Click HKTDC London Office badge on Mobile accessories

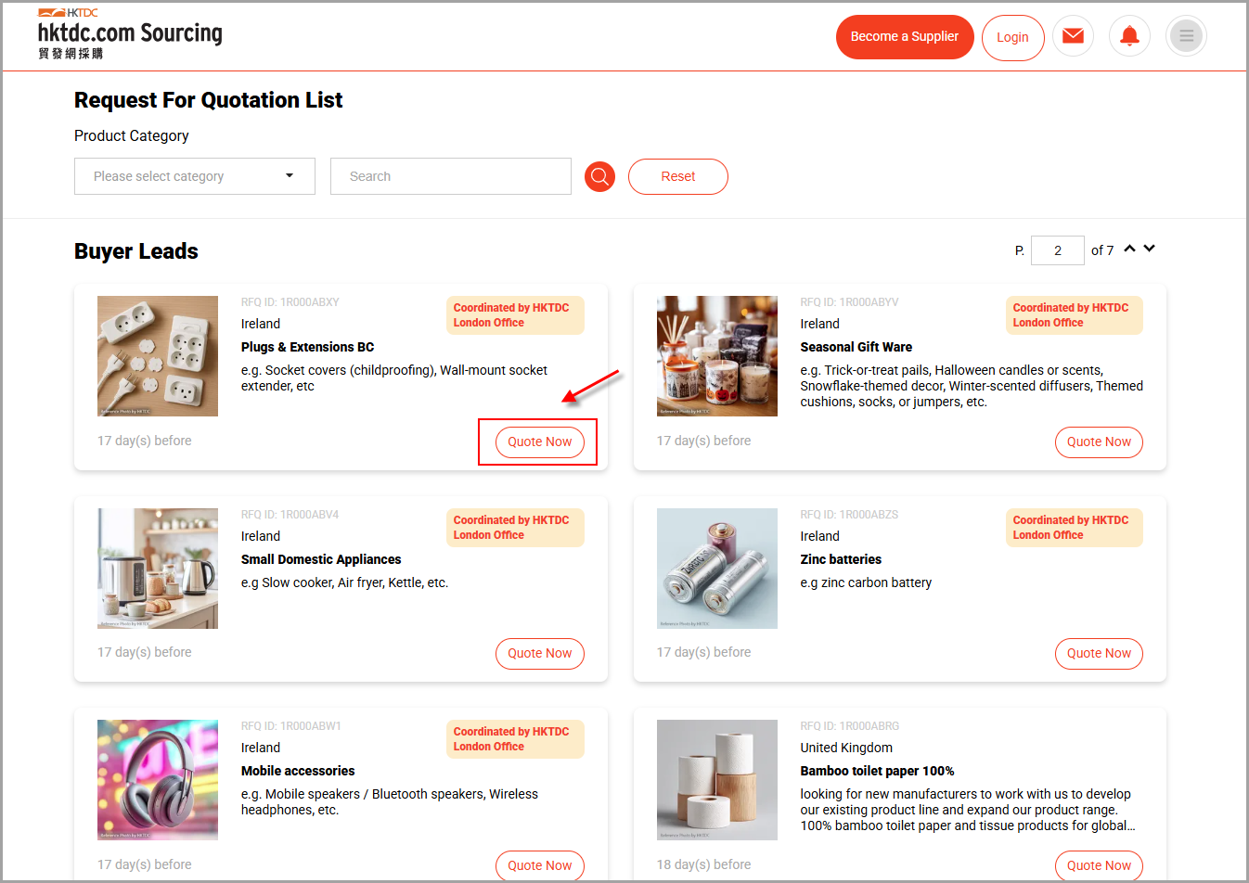pyautogui.click(x=515, y=739)
